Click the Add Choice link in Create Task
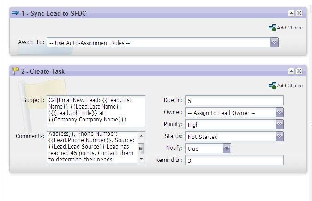 289,86
